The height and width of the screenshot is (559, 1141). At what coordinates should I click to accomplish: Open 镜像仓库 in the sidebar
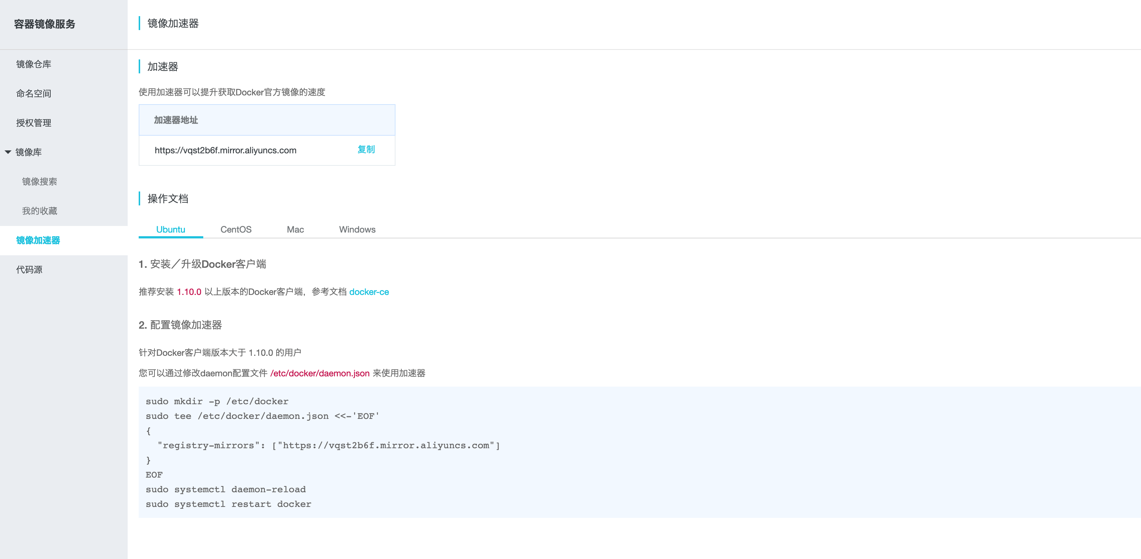pyautogui.click(x=34, y=64)
